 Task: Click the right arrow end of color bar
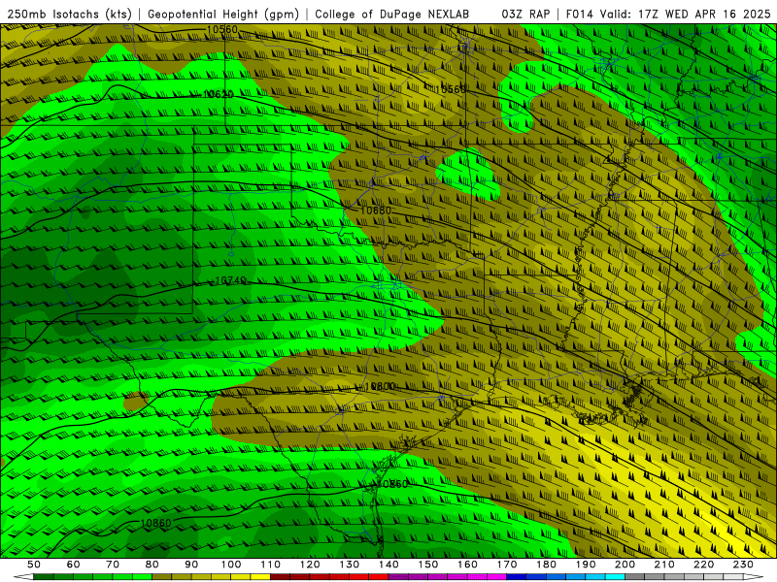[753, 577]
